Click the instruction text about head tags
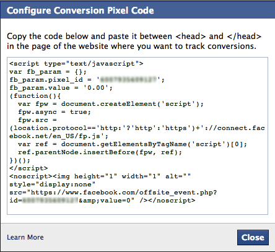The width and height of the screenshot is (275, 252). pos(134,41)
